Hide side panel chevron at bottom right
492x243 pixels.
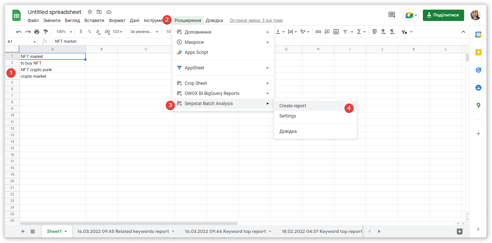click(x=478, y=229)
